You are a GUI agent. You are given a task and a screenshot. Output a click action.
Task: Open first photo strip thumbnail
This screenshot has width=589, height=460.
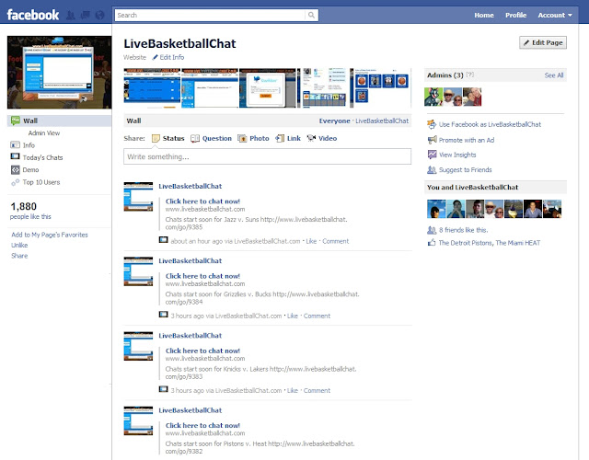[152, 87]
